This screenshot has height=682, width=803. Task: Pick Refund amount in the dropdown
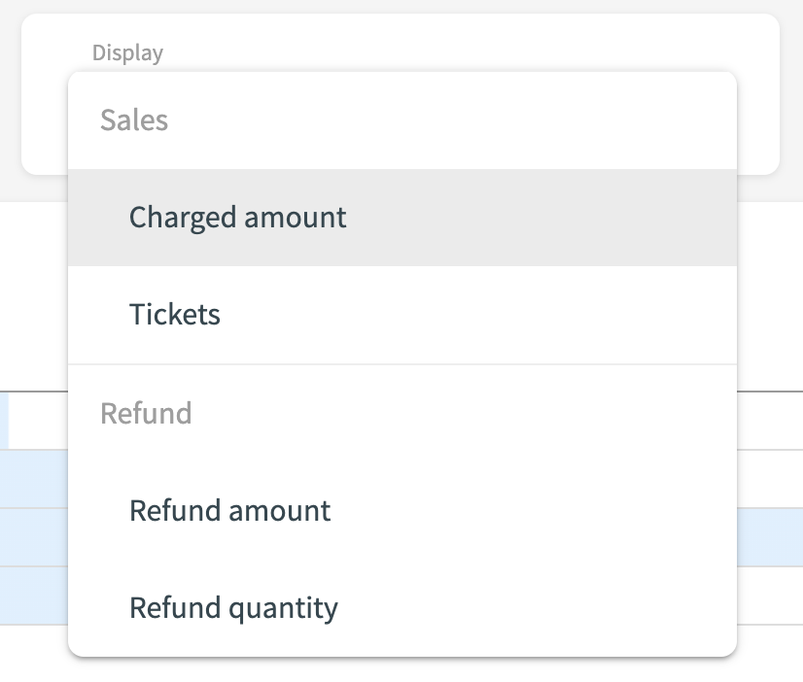click(x=229, y=510)
